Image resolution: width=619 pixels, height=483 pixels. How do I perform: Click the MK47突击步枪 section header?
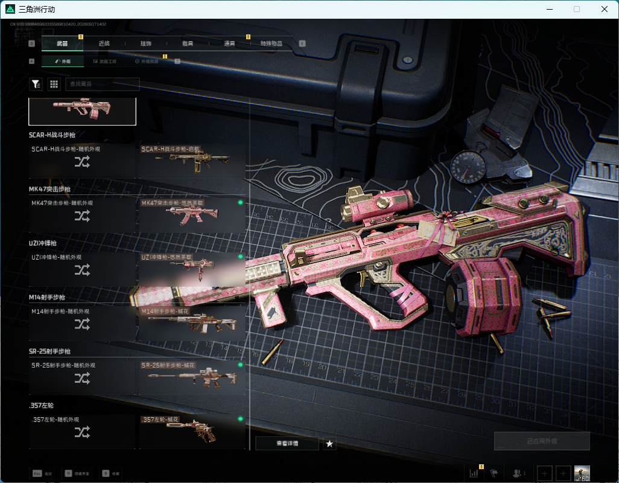click(x=49, y=189)
